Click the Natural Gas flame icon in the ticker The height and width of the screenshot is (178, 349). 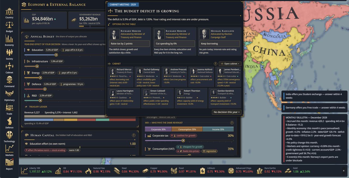tap(88, 170)
